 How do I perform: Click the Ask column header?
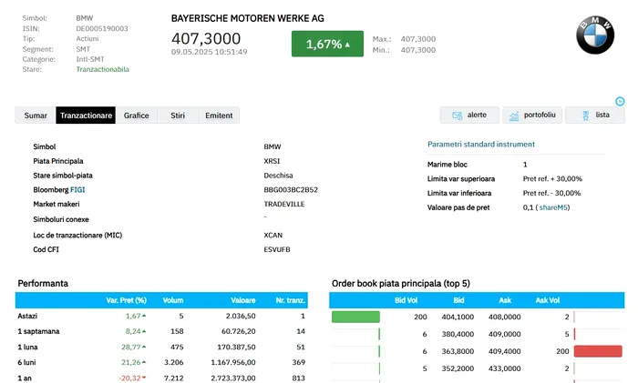[505, 300]
